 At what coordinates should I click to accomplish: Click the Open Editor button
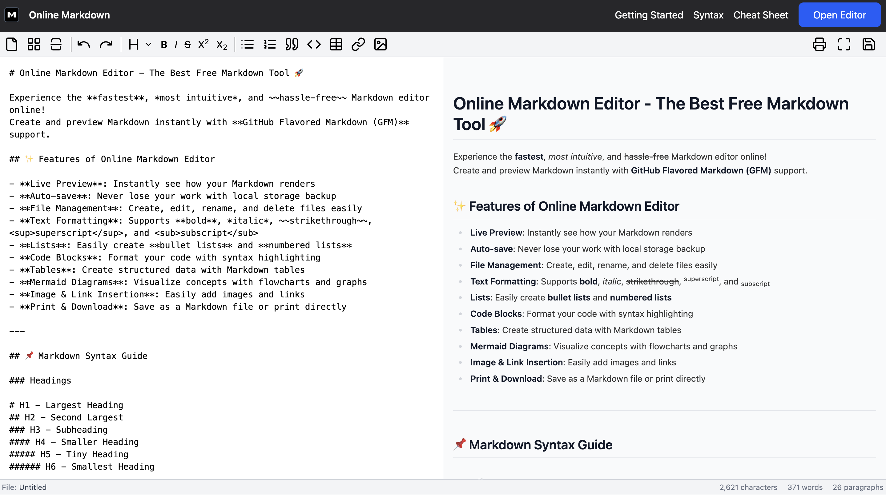click(839, 15)
